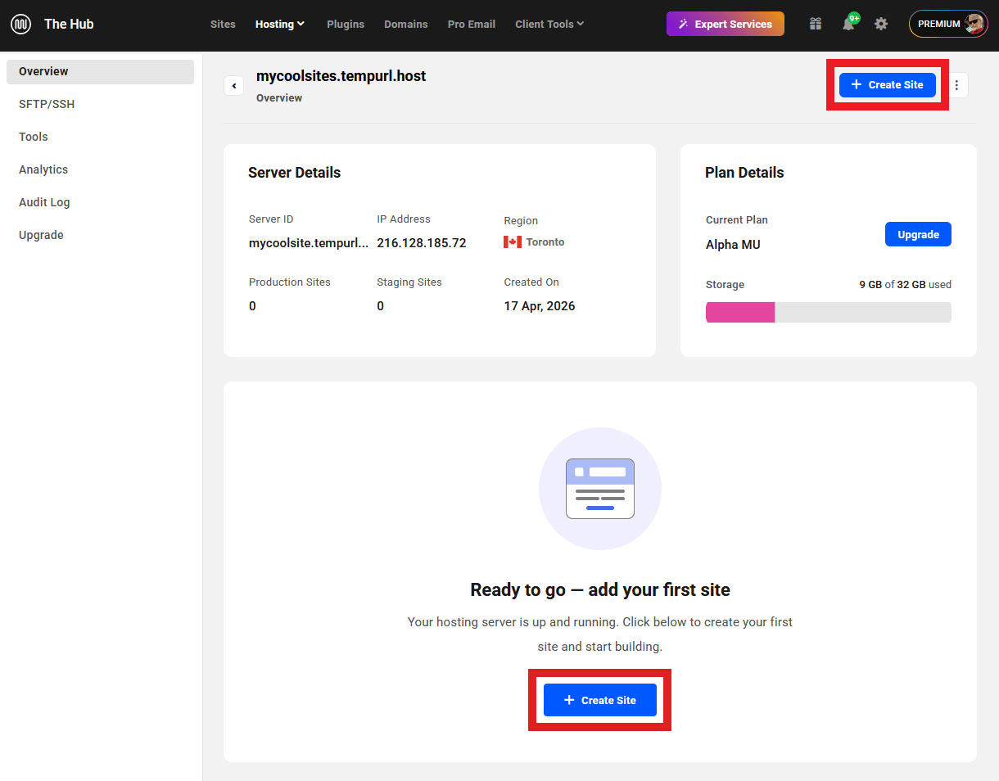Open the gift rewards icon
The width and height of the screenshot is (999, 781).
click(816, 24)
